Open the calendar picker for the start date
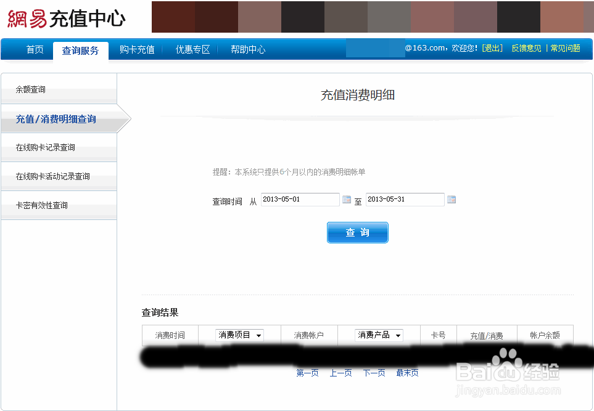Image resolution: width=594 pixels, height=411 pixels. click(x=347, y=198)
